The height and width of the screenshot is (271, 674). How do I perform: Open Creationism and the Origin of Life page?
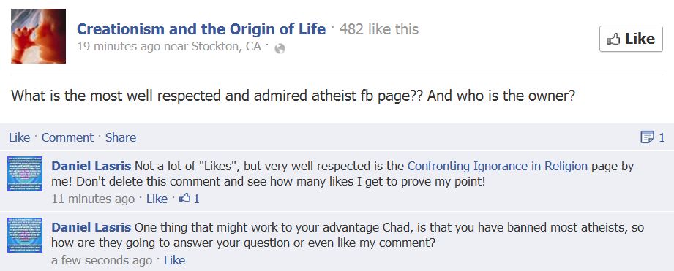coord(201,29)
